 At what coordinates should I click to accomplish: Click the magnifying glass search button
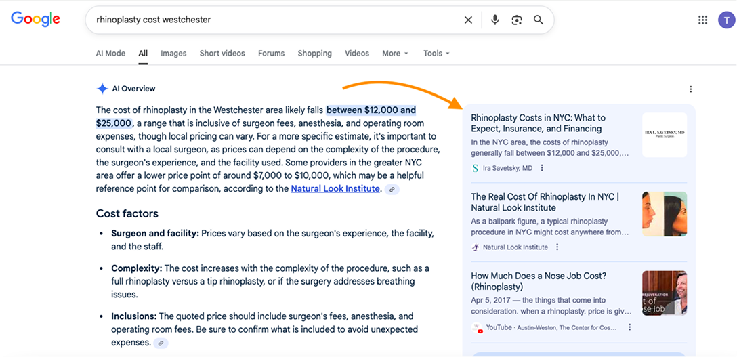(x=539, y=20)
